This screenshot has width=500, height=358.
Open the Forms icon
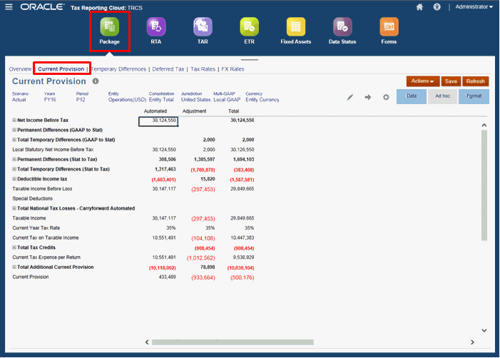(389, 31)
